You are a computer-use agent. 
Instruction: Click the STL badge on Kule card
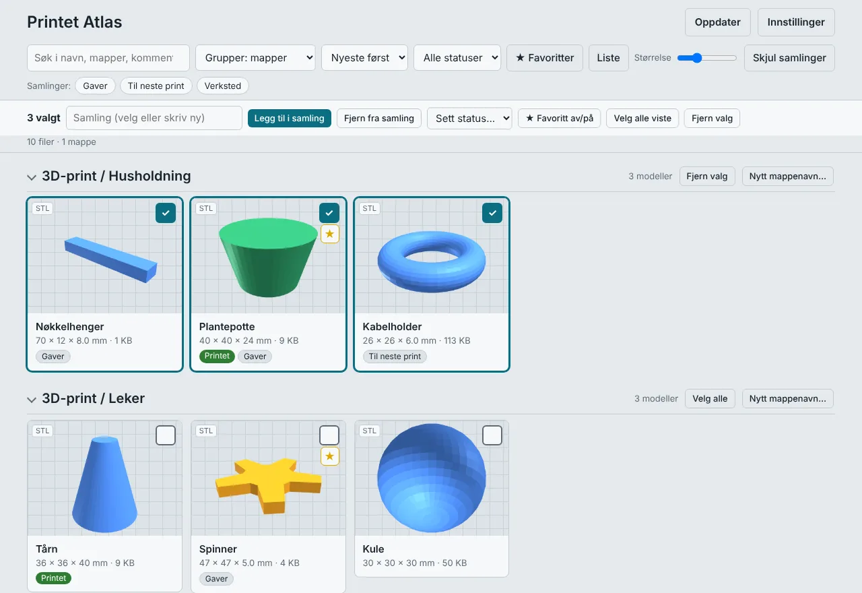click(x=370, y=431)
